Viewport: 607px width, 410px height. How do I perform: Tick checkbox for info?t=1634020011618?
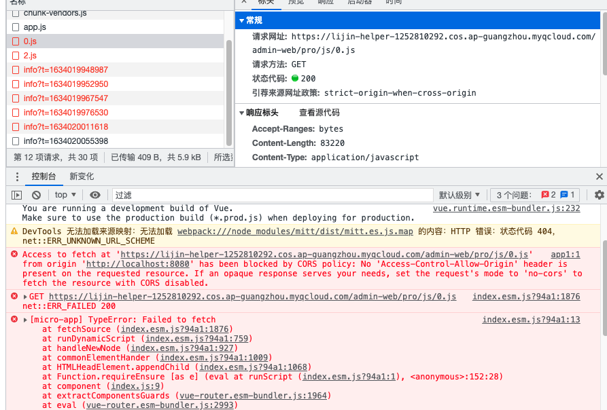(16, 127)
